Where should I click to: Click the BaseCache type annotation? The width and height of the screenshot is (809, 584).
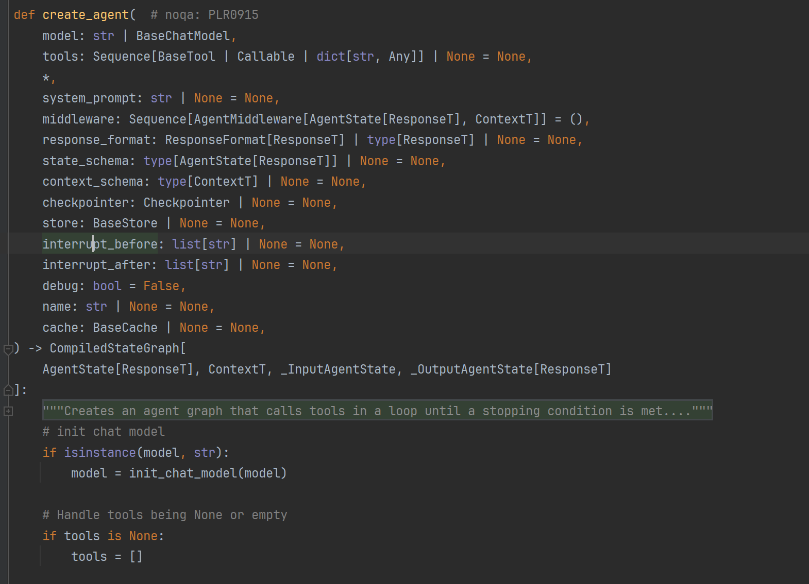coord(125,328)
